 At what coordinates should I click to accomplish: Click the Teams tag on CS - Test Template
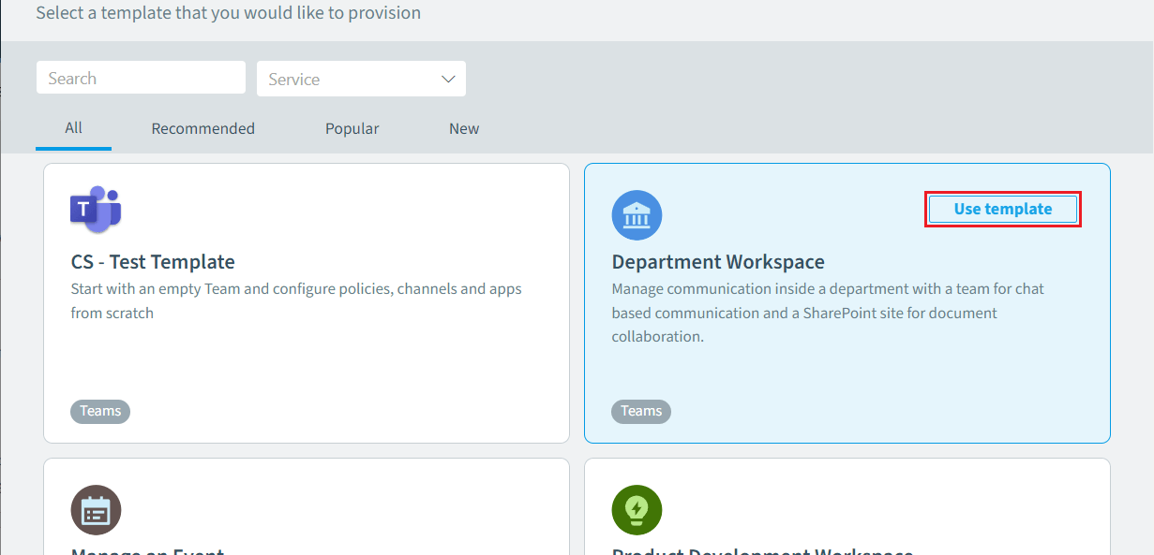click(x=100, y=411)
